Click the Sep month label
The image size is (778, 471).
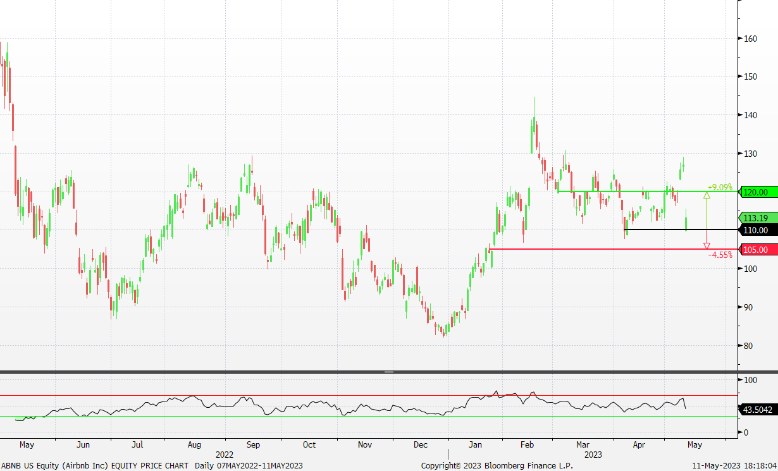[253, 444]
